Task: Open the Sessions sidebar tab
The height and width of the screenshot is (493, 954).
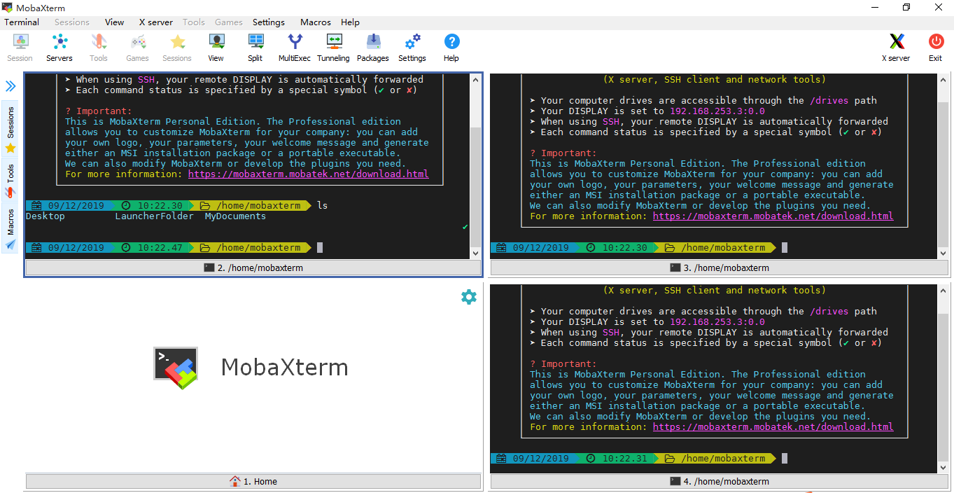Action: click(x=10, y=130)
